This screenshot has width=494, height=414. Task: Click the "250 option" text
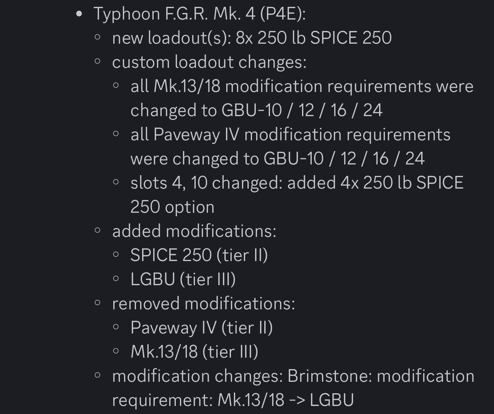tap(172, 207)
